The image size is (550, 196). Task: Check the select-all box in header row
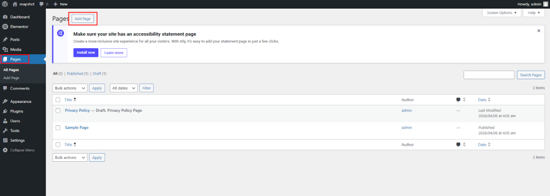[58, 100]
